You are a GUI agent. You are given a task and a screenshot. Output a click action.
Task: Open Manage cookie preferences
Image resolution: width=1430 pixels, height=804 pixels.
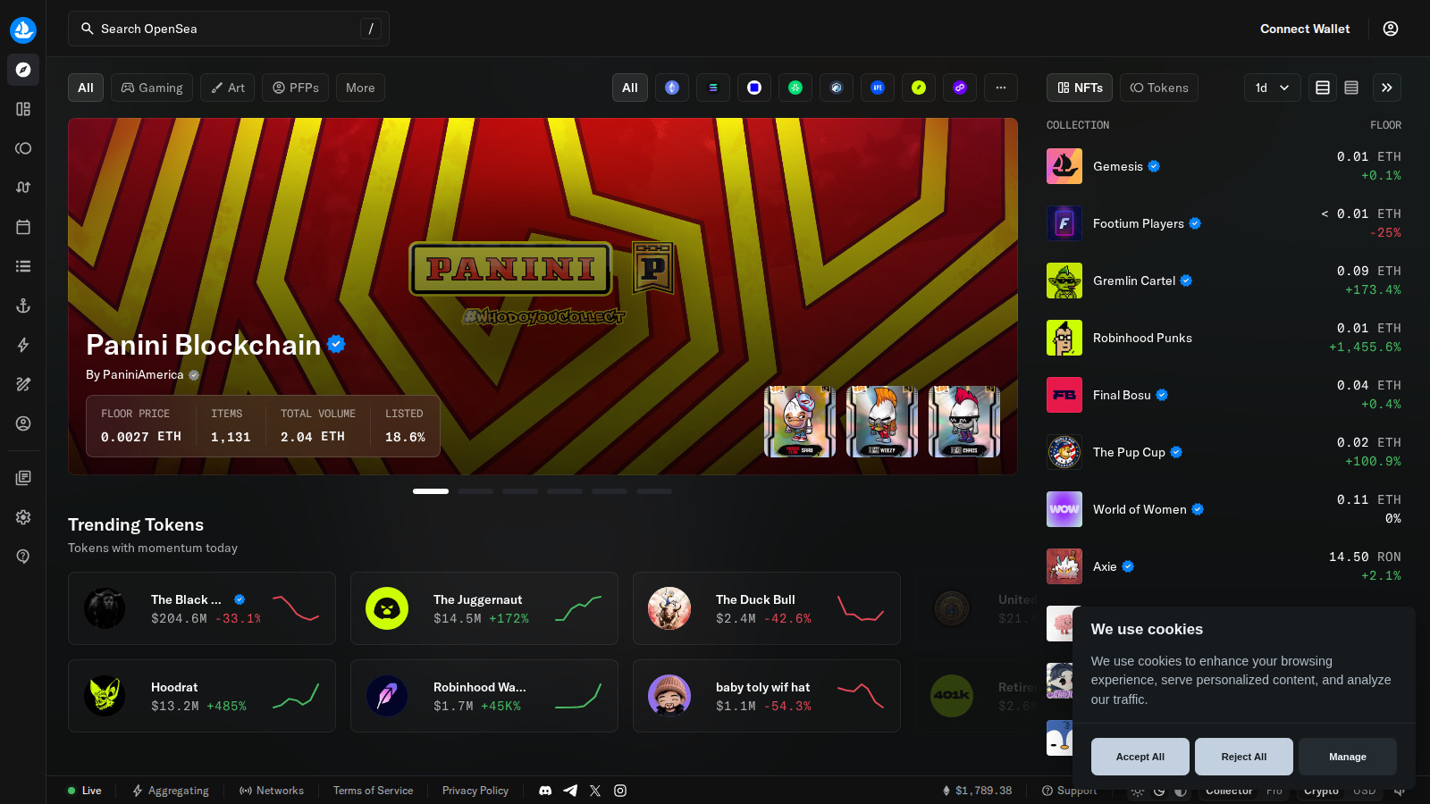(x=1348, y=757)
